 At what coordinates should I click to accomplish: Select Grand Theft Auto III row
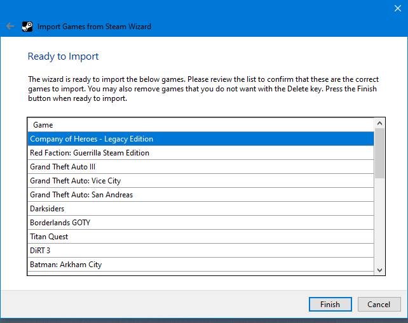[x=201, y=167]
